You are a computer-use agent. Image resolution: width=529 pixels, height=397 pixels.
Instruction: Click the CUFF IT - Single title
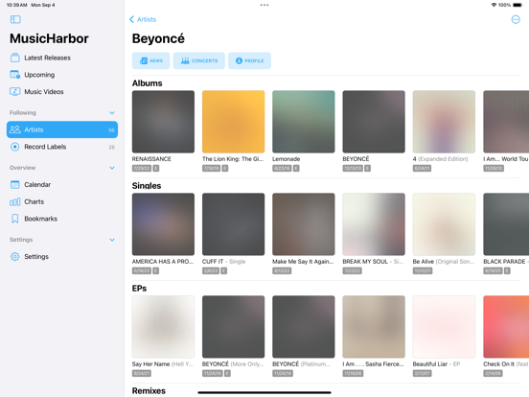pyautogui.click(x=223, y=262)
